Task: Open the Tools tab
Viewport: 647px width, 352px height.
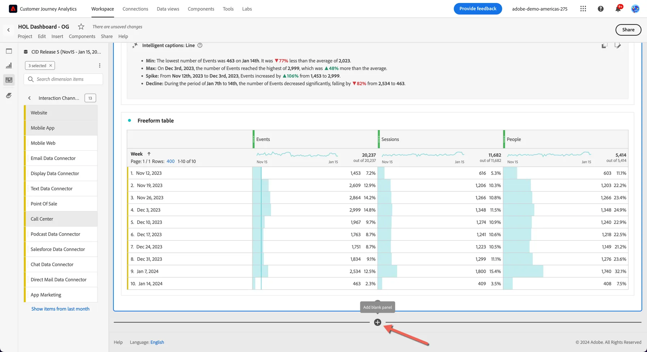Action: [x=228, y=9]
